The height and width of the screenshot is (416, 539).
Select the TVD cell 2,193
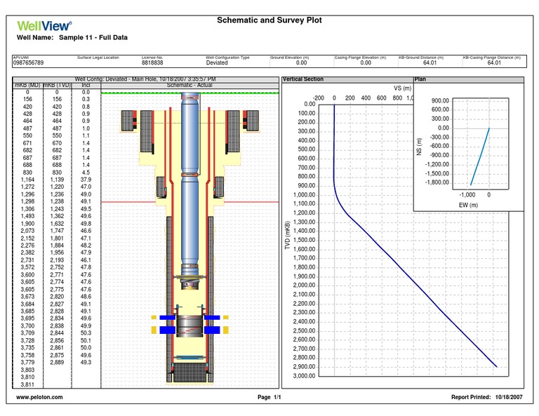57,260
